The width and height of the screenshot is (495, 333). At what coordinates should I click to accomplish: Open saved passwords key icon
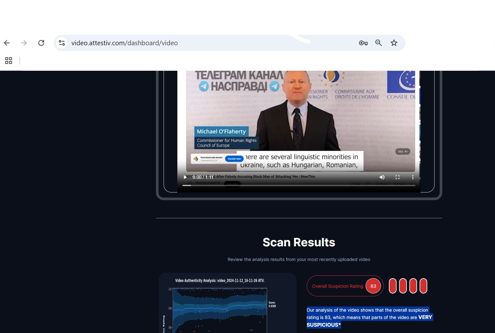click(363, 43)
